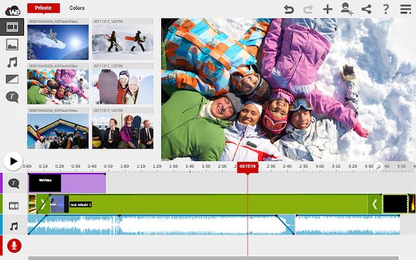Open the images media panel
The height and width of the screenshot is (260, 416).
pyautogui.click(x=12, y=44)
